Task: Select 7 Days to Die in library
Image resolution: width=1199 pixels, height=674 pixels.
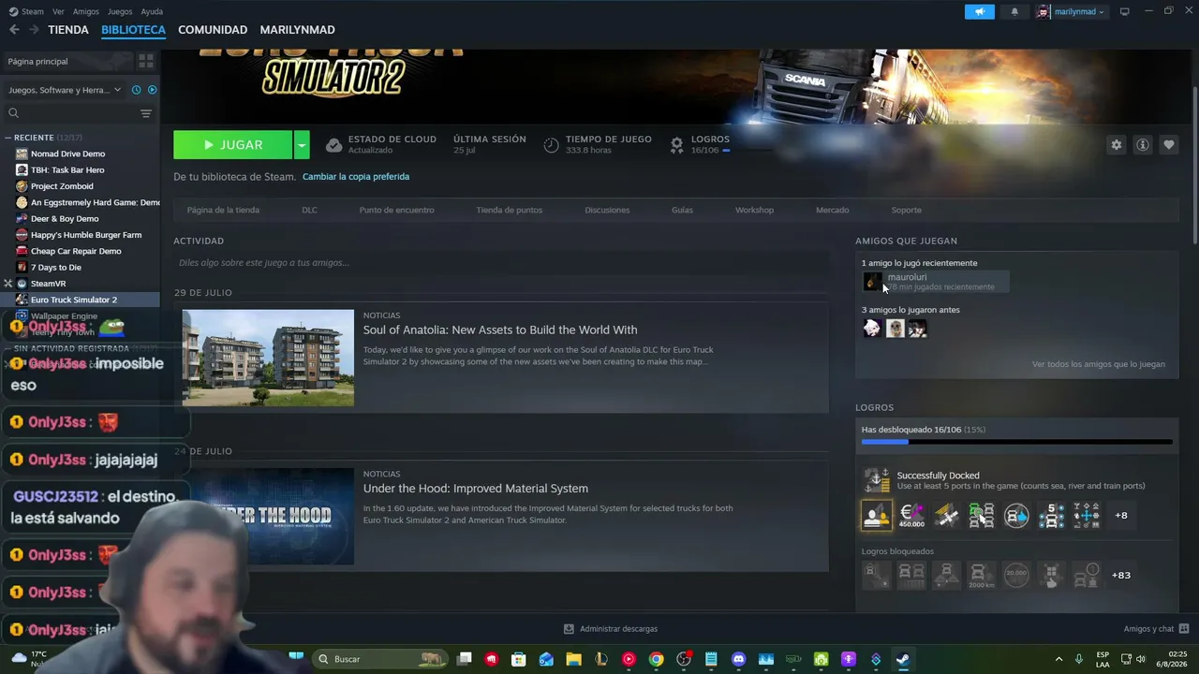Action: tap(56, 268)
